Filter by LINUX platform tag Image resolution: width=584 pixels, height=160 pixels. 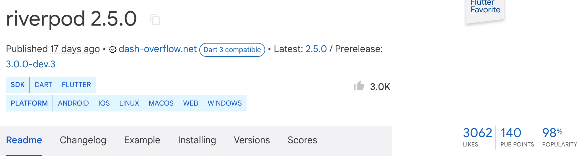coord(129,103)
